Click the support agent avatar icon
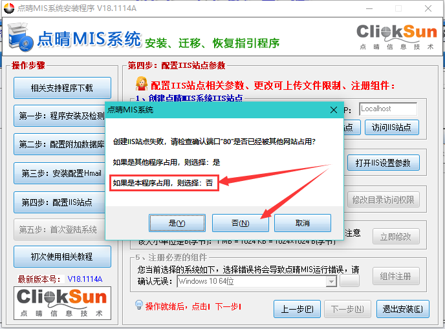 click(x=141, y=85)
